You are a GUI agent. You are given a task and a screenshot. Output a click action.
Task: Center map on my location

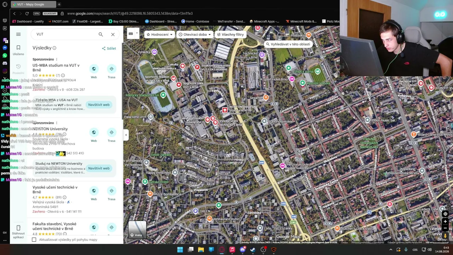(445, 214)
